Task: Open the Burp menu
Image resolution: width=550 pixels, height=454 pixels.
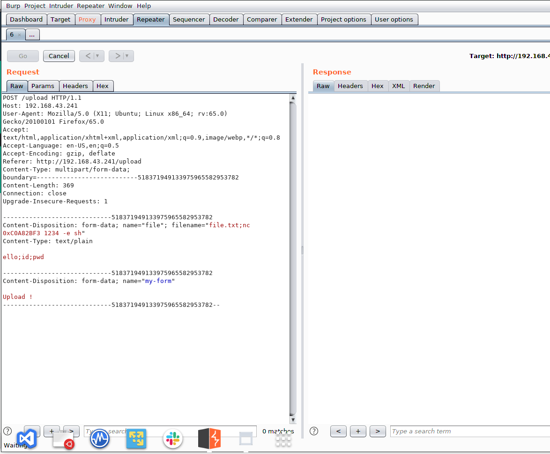Action: [x=13, y=6]
